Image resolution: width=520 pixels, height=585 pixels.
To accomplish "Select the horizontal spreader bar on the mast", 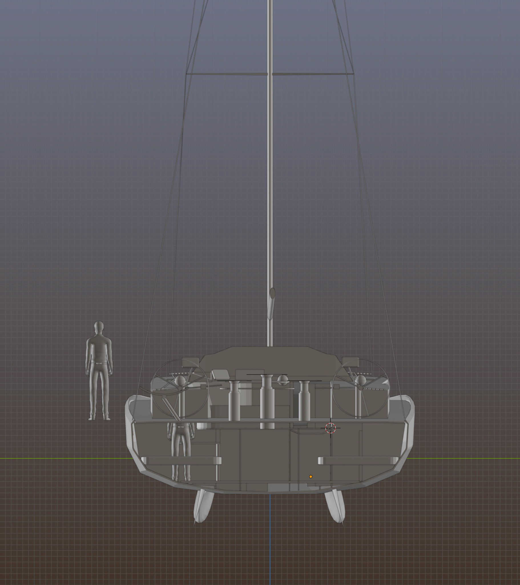I will coord(270,74).
